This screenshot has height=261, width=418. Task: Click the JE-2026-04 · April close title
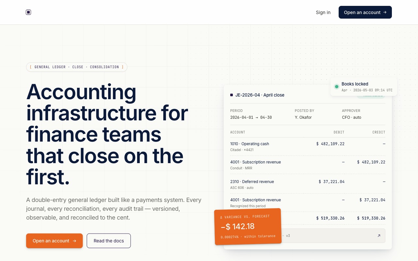tap(260, 95)
